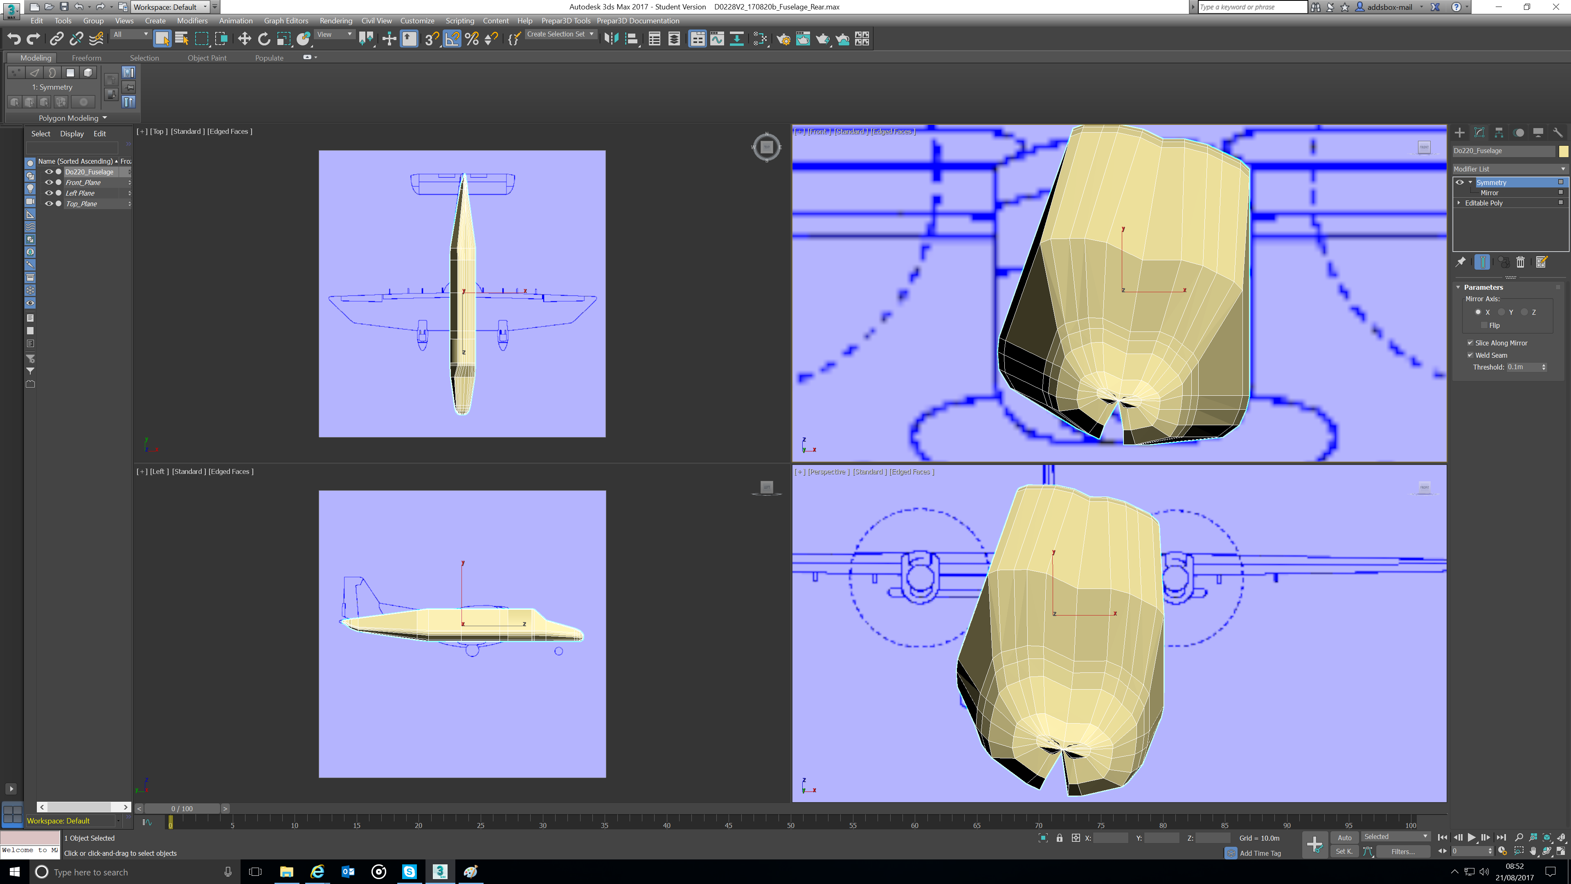
Task: Expand the Do220_Fuselage tree item
Action: point(41,171)
